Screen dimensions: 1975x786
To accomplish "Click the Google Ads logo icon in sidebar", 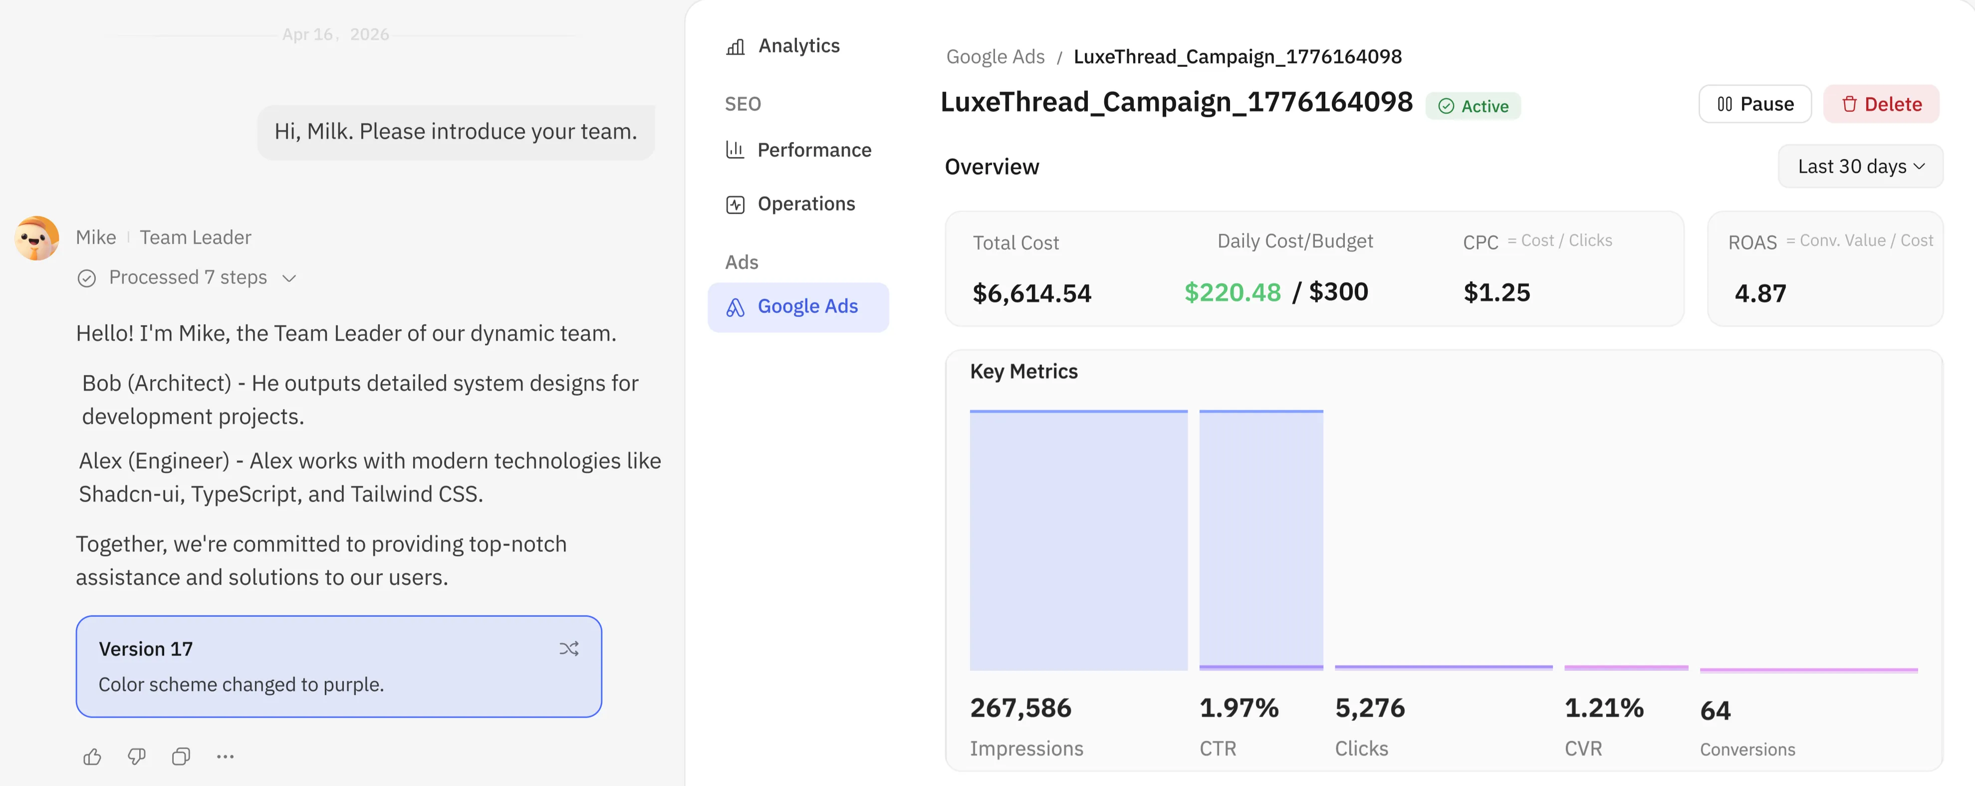I will pyautogui.click(x=735, y=307).
